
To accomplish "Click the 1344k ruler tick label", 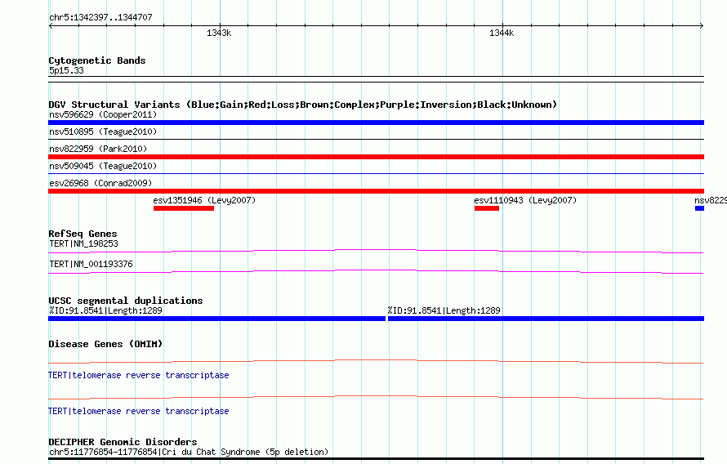I will pos(502,33).
